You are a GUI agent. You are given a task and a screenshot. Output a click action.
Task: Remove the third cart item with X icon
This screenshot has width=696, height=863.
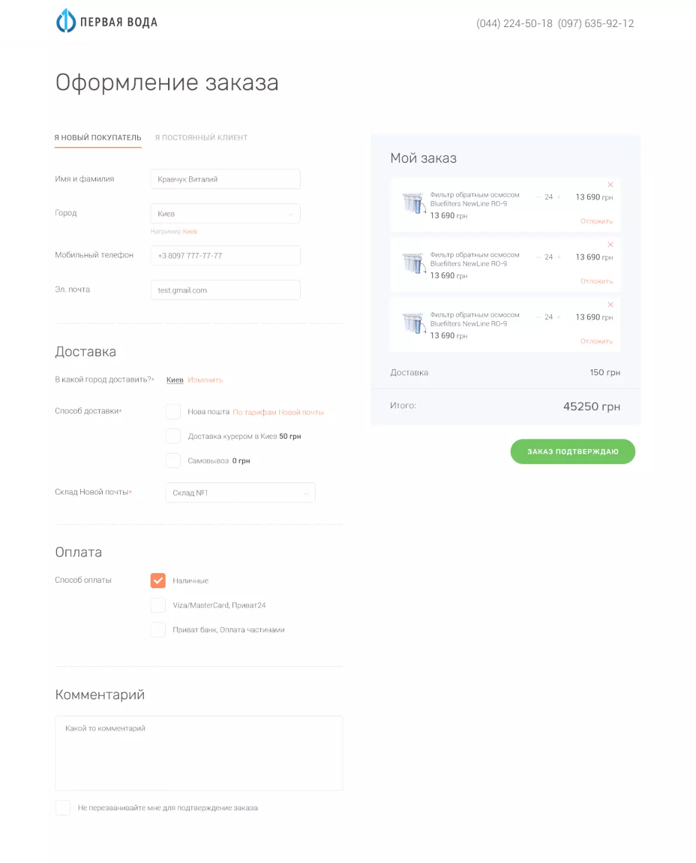(x=610, y=304)
